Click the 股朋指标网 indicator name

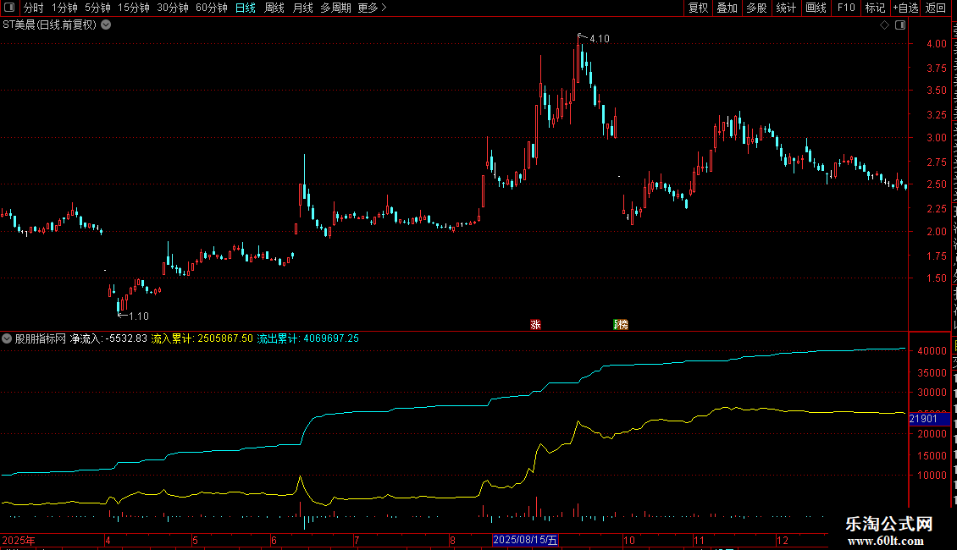tap(41, 338)
